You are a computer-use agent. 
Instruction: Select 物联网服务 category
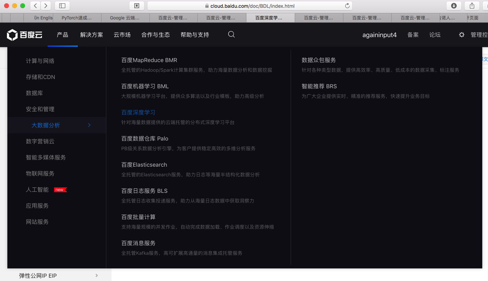click(40, 174)
